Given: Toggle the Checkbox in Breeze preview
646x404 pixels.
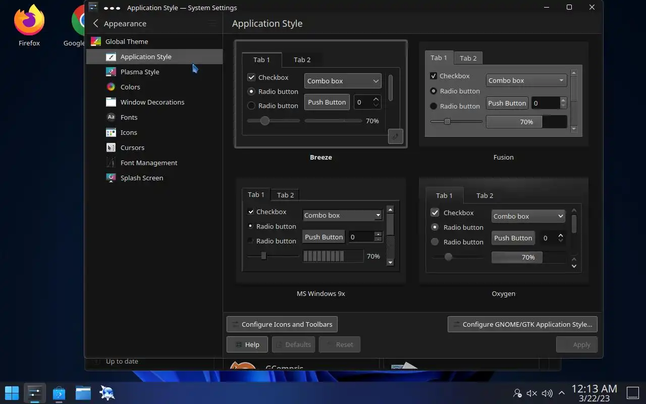Looking at the screenshot, I should coord(251,77).
